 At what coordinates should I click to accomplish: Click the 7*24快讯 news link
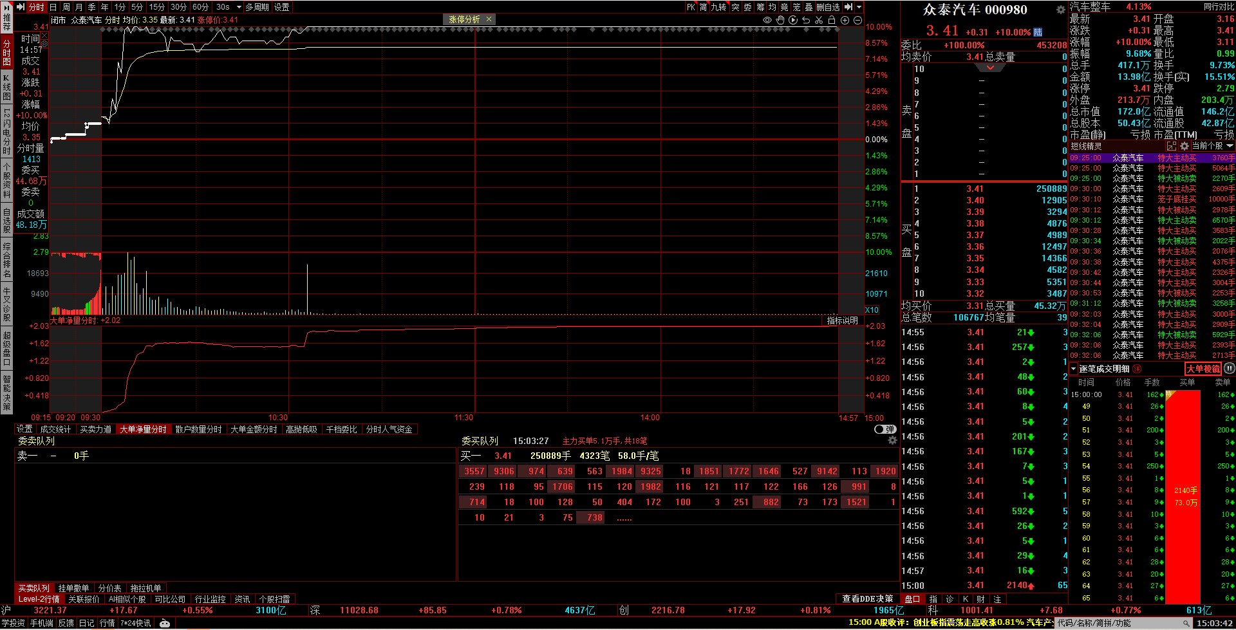[x=136, y=623]
